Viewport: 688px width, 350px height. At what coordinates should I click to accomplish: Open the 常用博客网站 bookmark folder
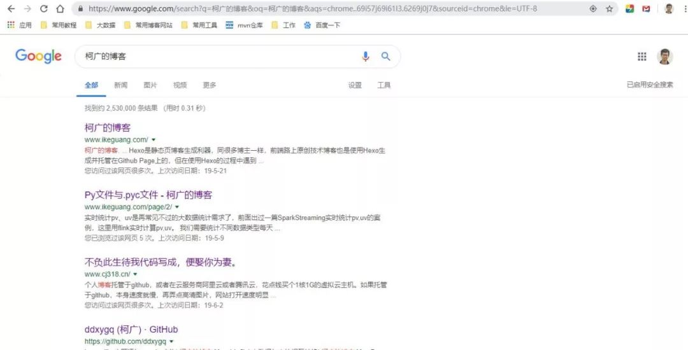coord(148,25)
